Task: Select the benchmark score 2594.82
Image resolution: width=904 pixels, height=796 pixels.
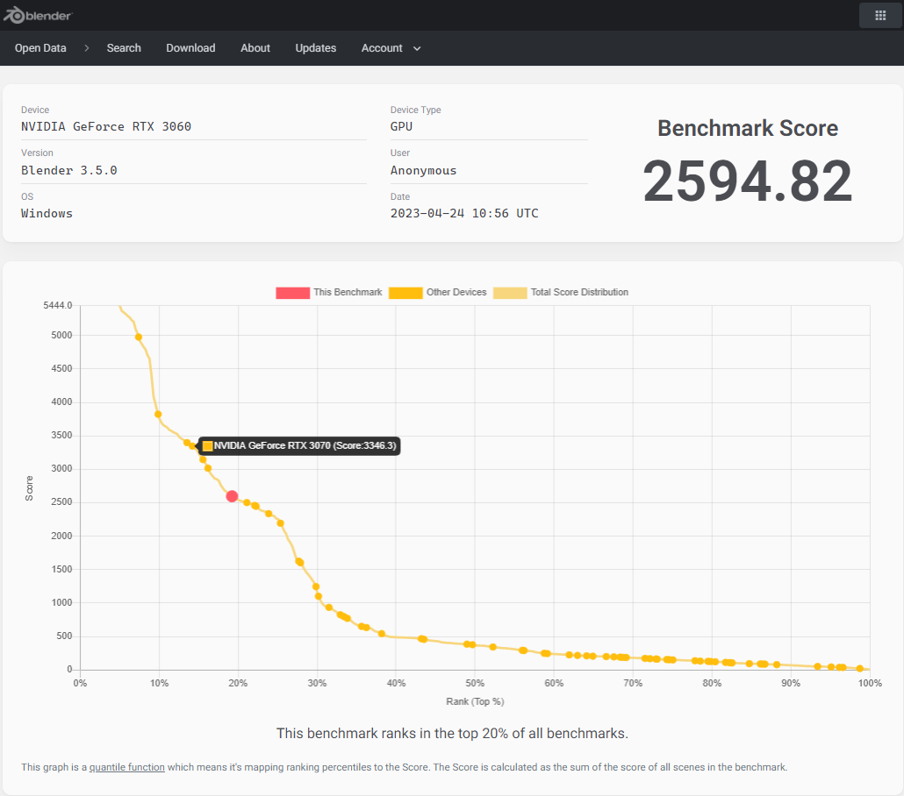Action: [747, 181]
